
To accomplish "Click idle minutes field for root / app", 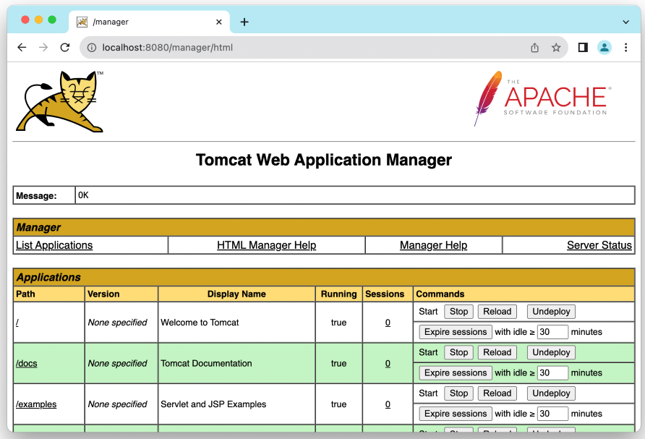I will point(552,332).
